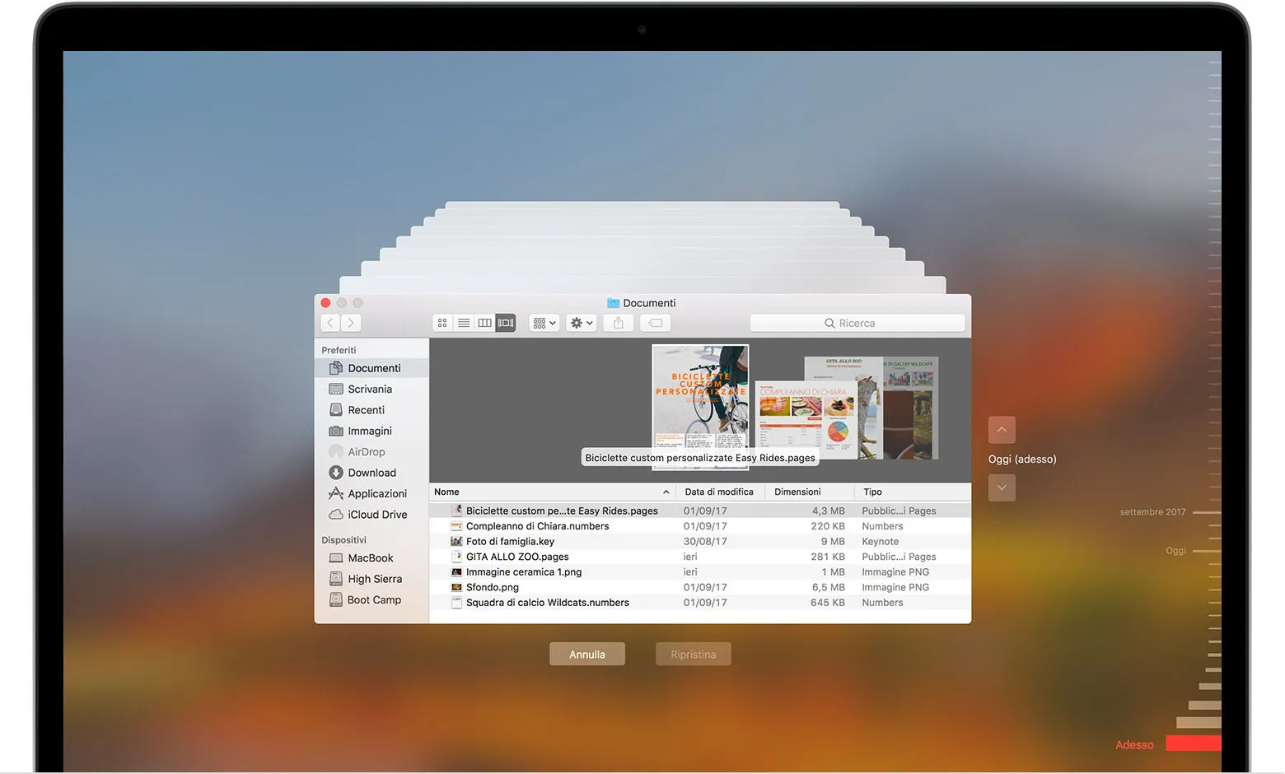Click the Ricerca search field
This screenshot has width=1285, height=774.
pos(857,323)
